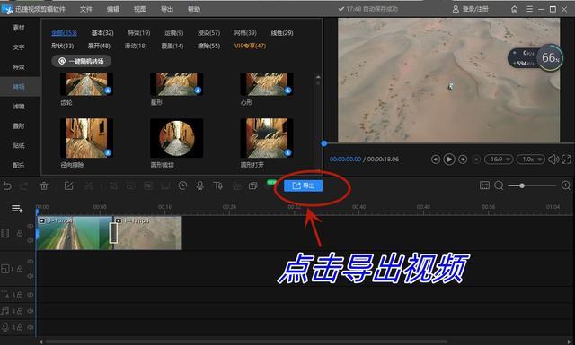Lock the voiceover microphone track
575x345 pixels.
tap(20, 327)
